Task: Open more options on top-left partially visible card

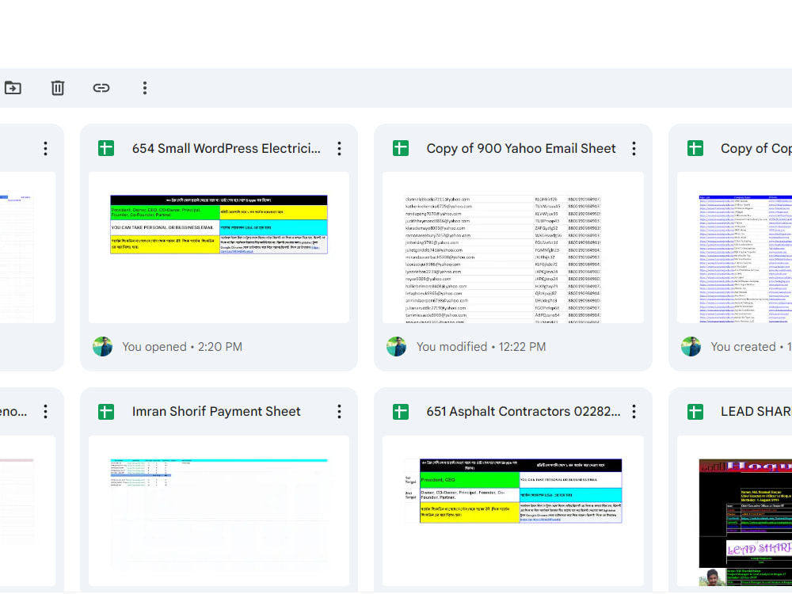Action: click(x=45, y=149)
